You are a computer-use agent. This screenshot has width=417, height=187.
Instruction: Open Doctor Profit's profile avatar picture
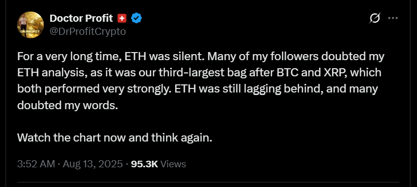pyautogui.click(x=30, y=25)
